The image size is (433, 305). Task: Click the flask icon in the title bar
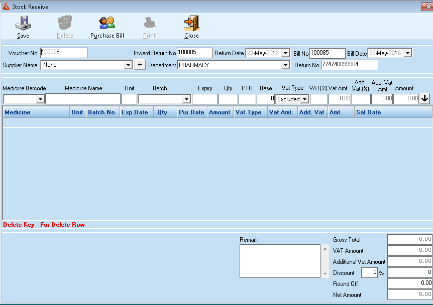click(x=5, y=7)
